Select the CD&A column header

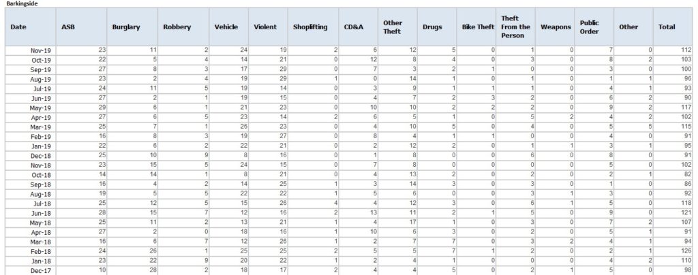click(x=354, y=27)
